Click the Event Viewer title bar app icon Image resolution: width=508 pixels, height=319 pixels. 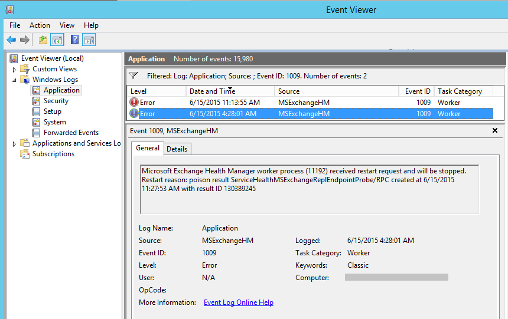[9, 9]
